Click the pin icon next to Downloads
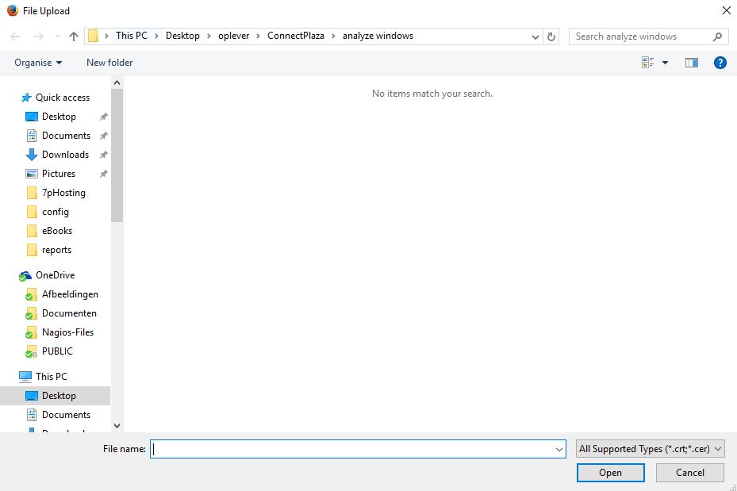The image size is (737, 491). click(x=103, y=155)
